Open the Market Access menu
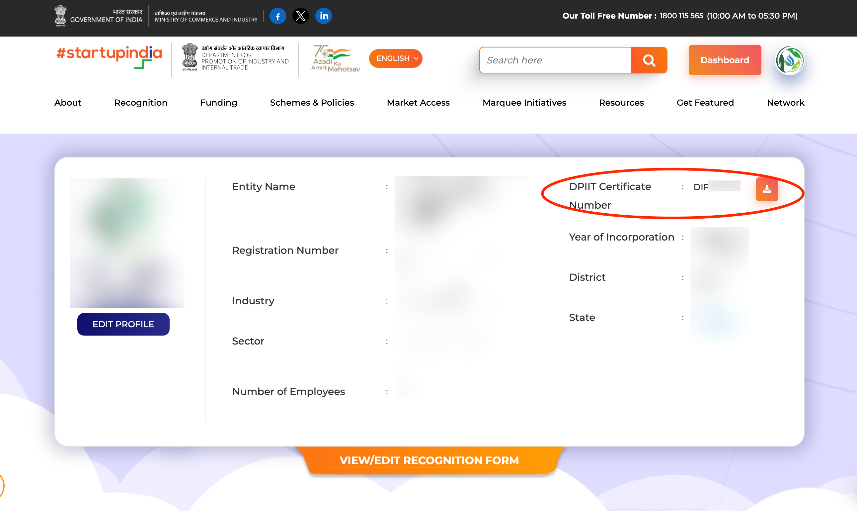Image resolution: width=857 pixels, height=511 pixels. (x=418, y=103)
